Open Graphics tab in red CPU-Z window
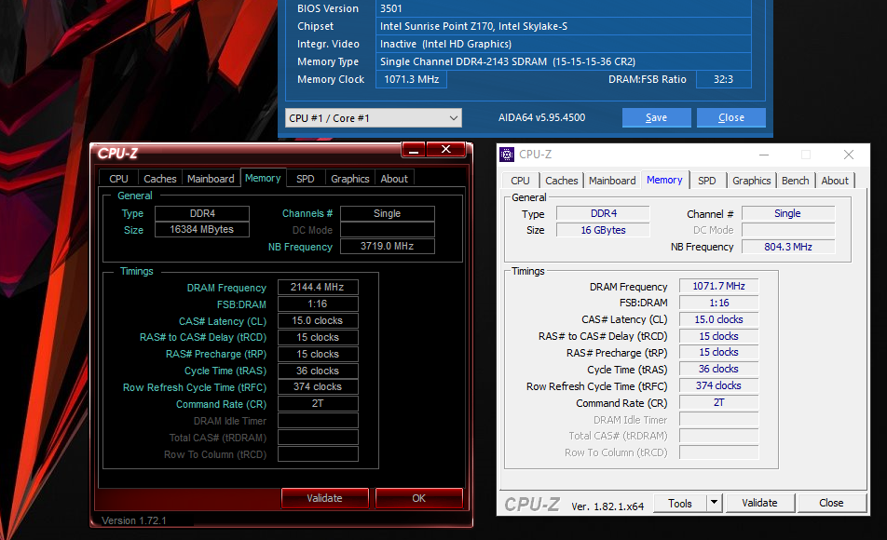Screen dimensions: 887x540 coord(350,179)
